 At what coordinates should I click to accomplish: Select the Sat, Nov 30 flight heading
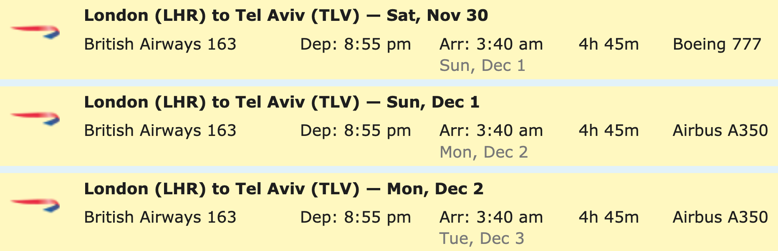click(x=286, y=16)
